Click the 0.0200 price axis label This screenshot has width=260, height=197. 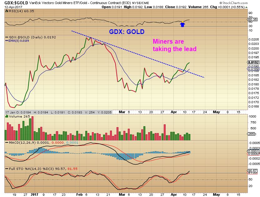(x=254, y=48)
